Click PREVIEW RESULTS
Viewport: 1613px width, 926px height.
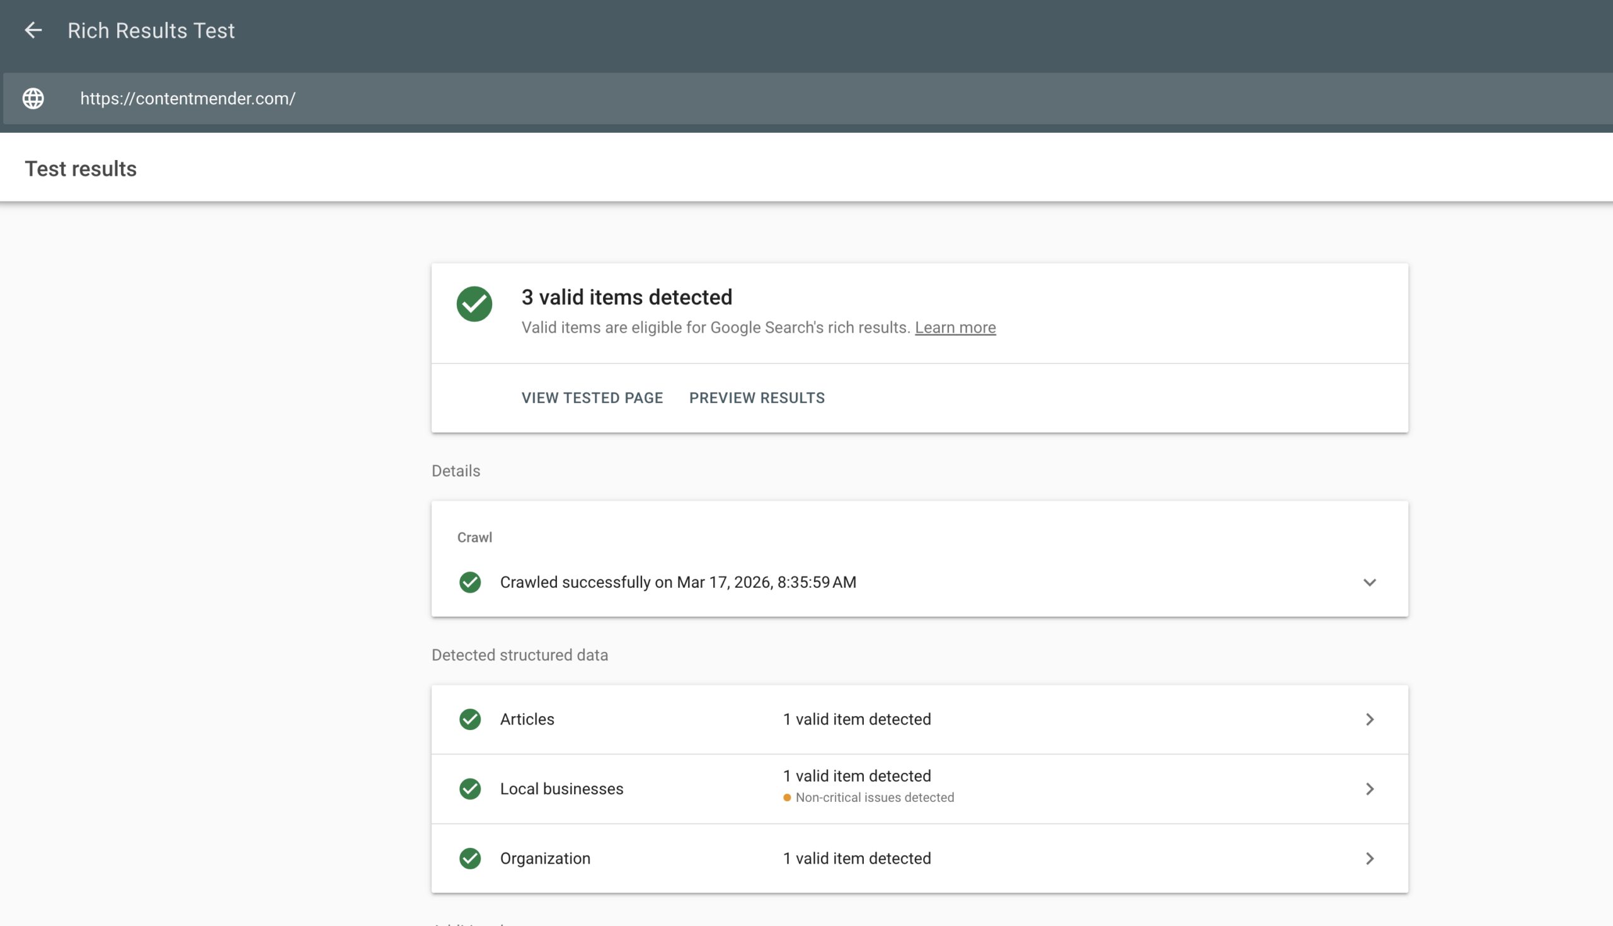pyautogui.click(x=756, y=397)
